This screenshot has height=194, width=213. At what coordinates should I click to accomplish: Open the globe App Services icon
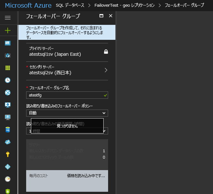point(8,93)
